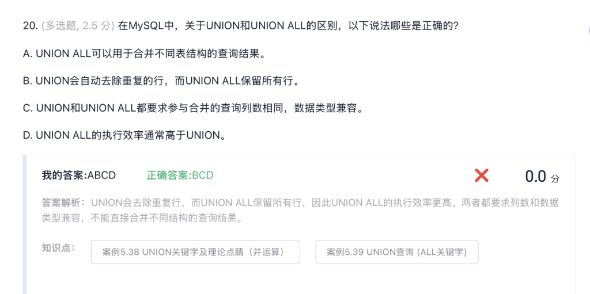Click the submitted answer value ABCD
The width and height of the screenshot is (590, 294).
point(101,175)
